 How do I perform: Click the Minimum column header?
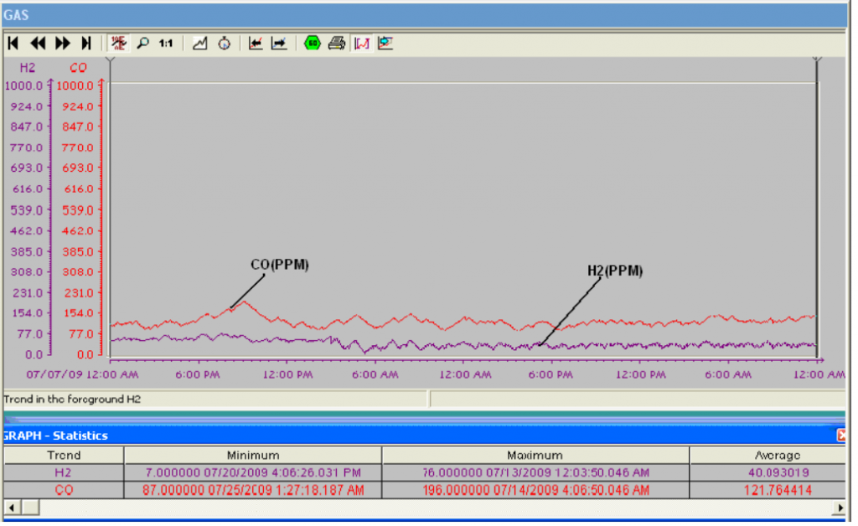[252, 456]
